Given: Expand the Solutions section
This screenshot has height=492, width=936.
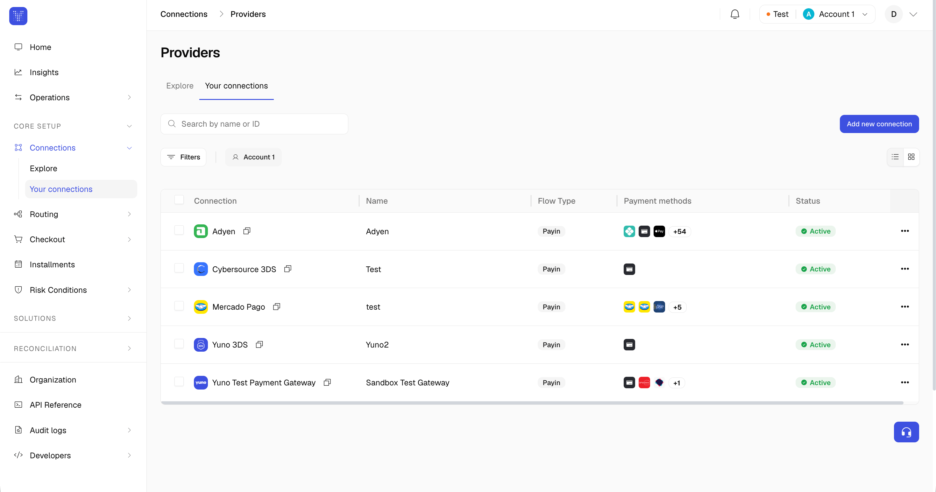Looking at the screenshot, I should pyautogui.click(x=73, y=319).
